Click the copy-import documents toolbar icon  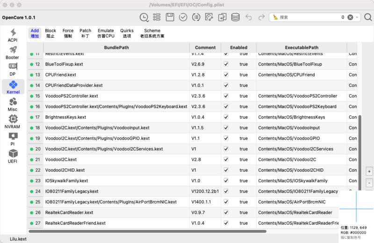coord(223,17)
